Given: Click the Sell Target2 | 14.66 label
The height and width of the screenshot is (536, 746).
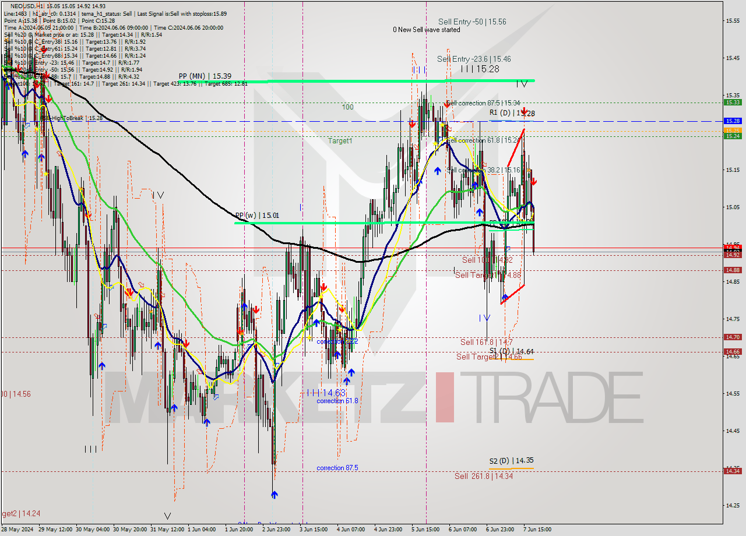Looking at the screenshot, I should pyautogui.click(x=488, y=357).
